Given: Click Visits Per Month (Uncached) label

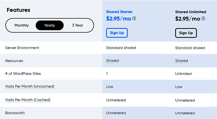Looking at the screenshot, I should (x=30, y=87).
